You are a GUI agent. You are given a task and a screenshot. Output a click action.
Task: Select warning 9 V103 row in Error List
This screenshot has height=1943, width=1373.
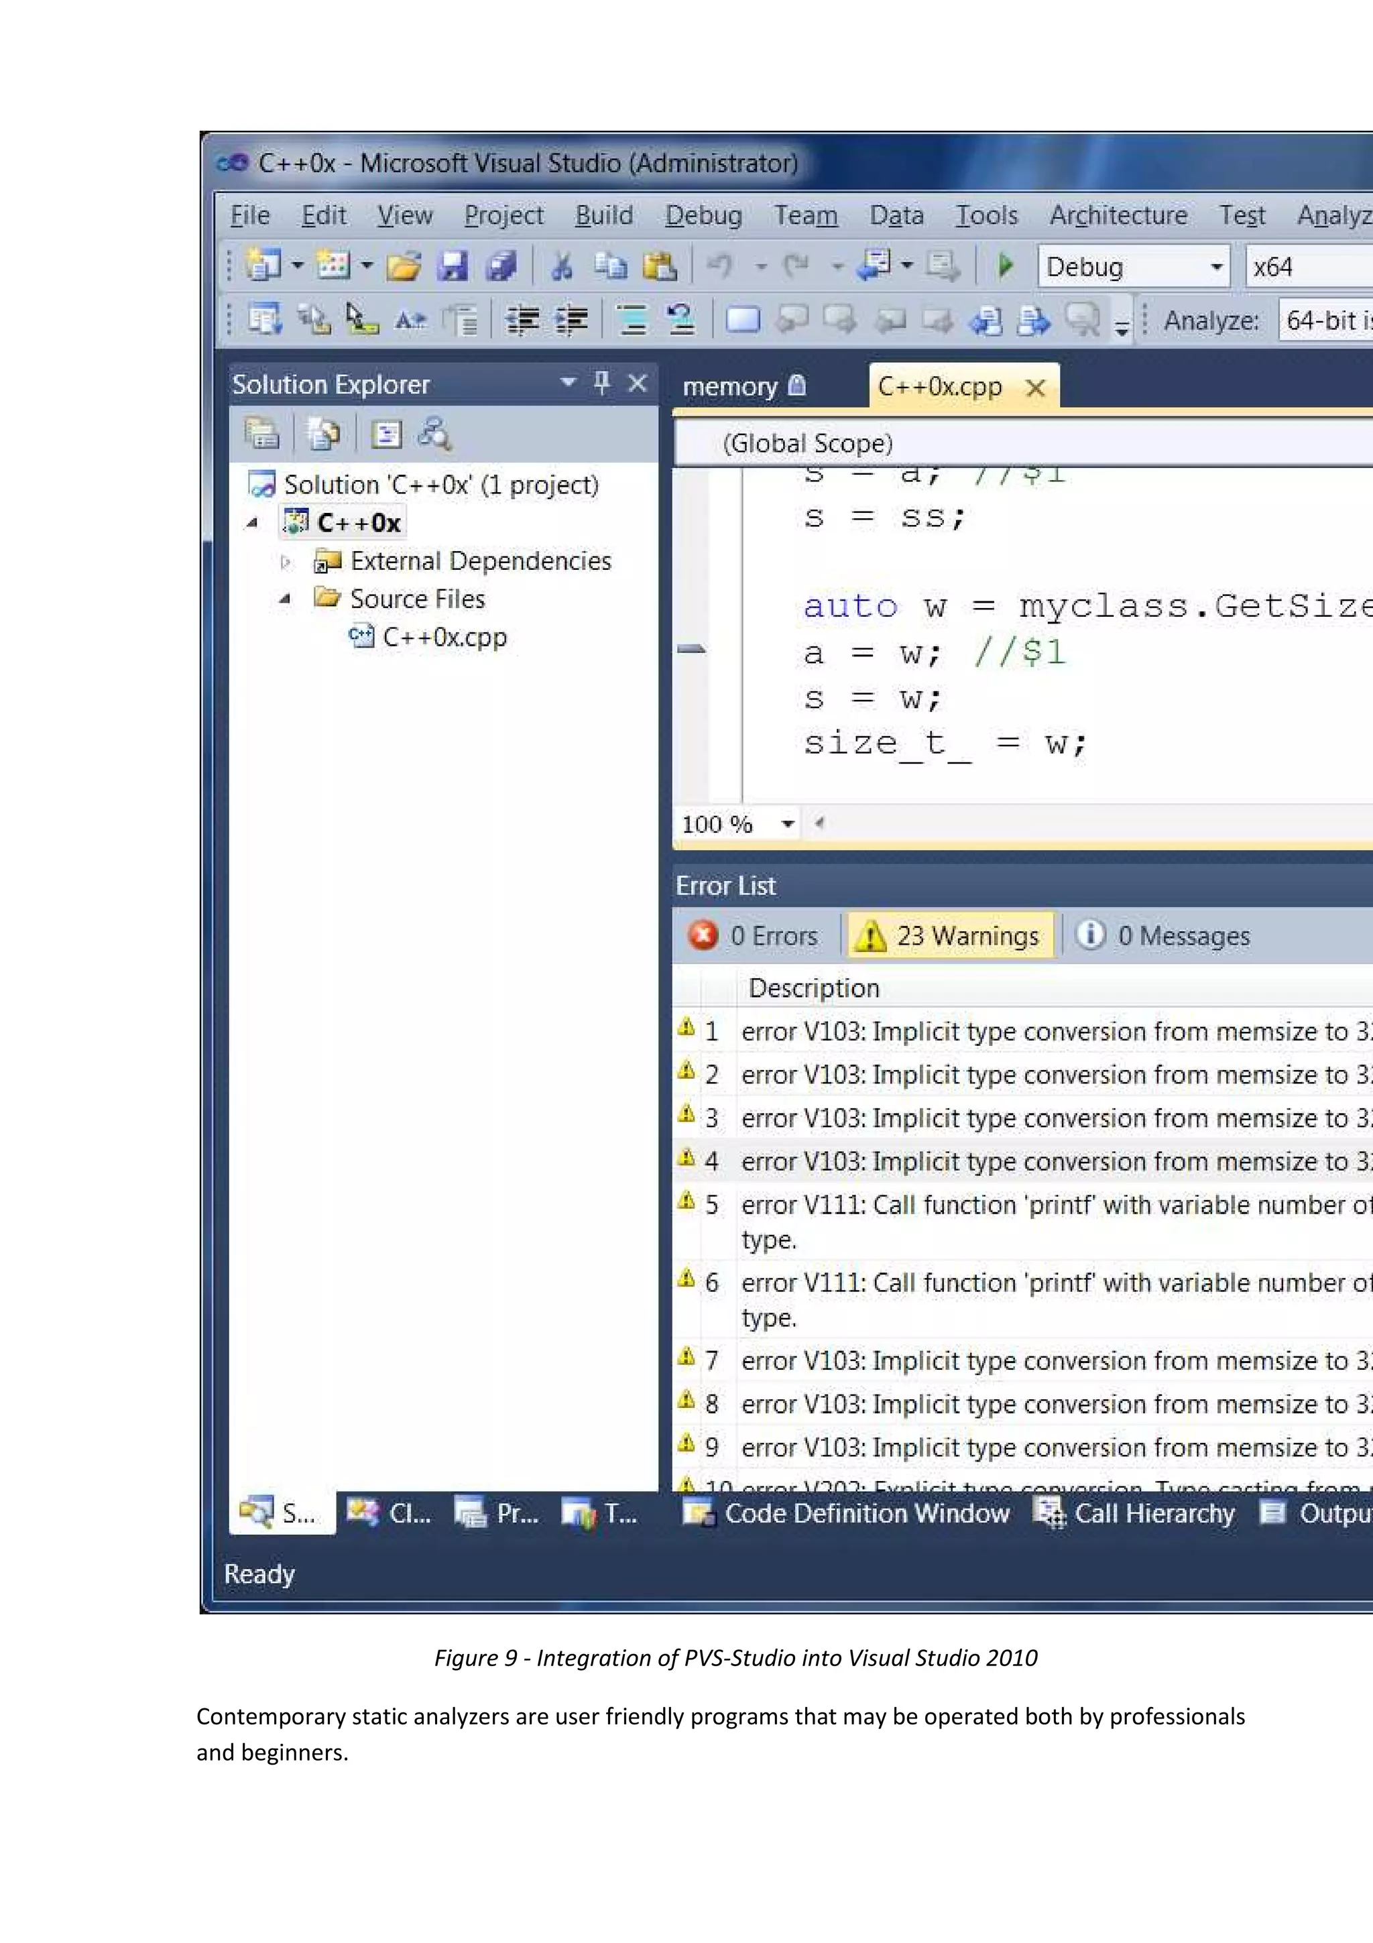pos(1024,1447)
